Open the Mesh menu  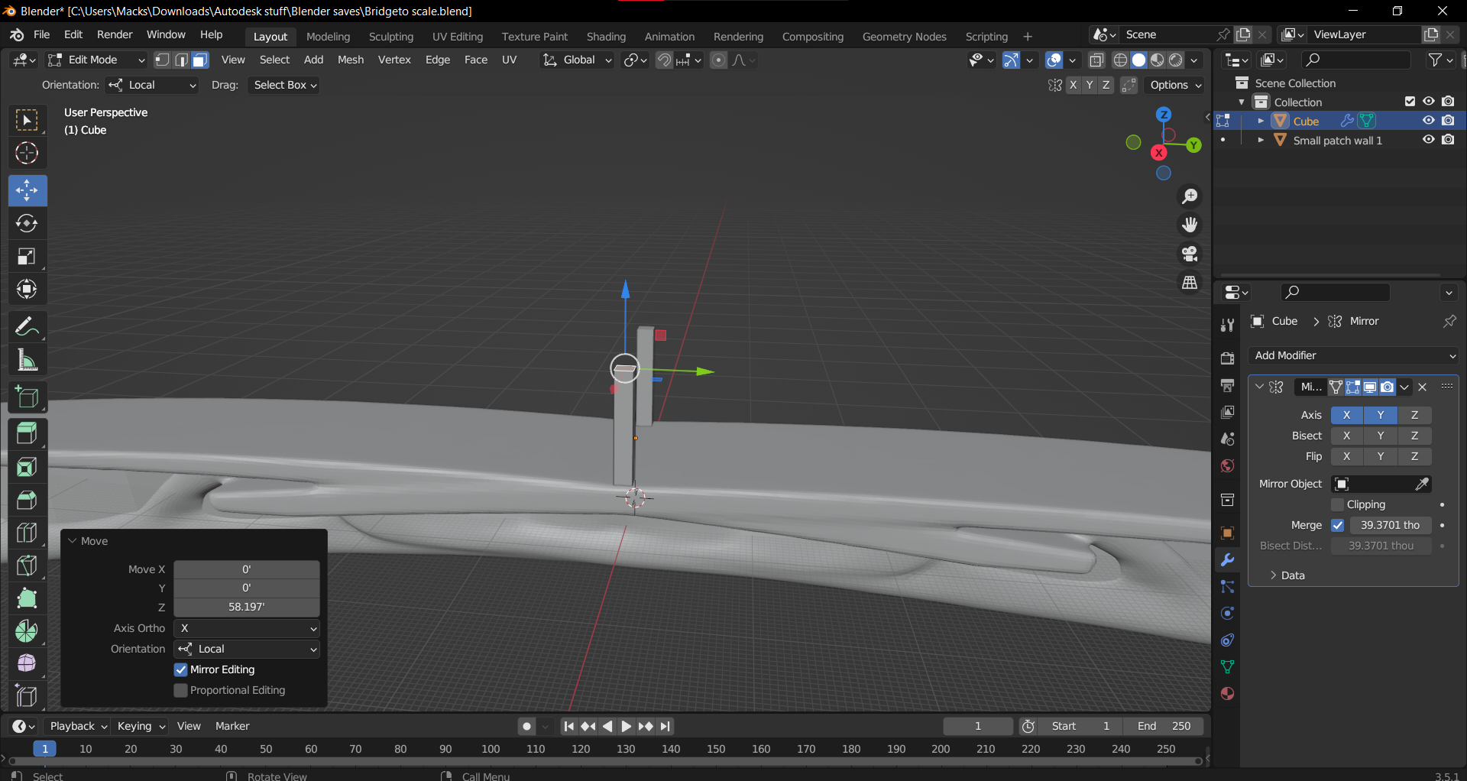(351, 60)
